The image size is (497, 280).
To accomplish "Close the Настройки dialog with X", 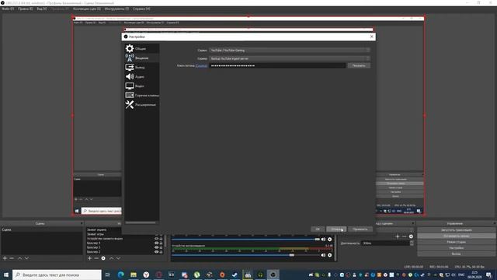I will (372, 37).
